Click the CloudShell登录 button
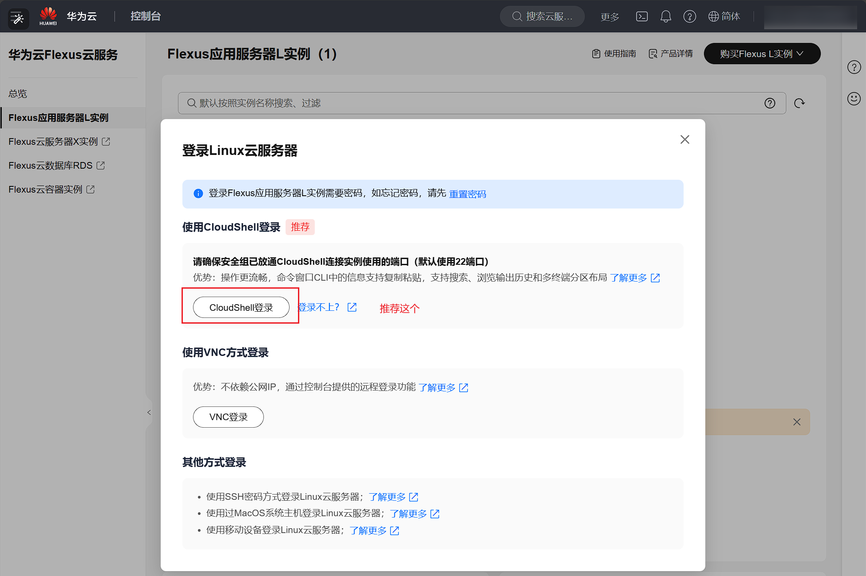Viewport: 866px width, 576px height. point(241,307)
